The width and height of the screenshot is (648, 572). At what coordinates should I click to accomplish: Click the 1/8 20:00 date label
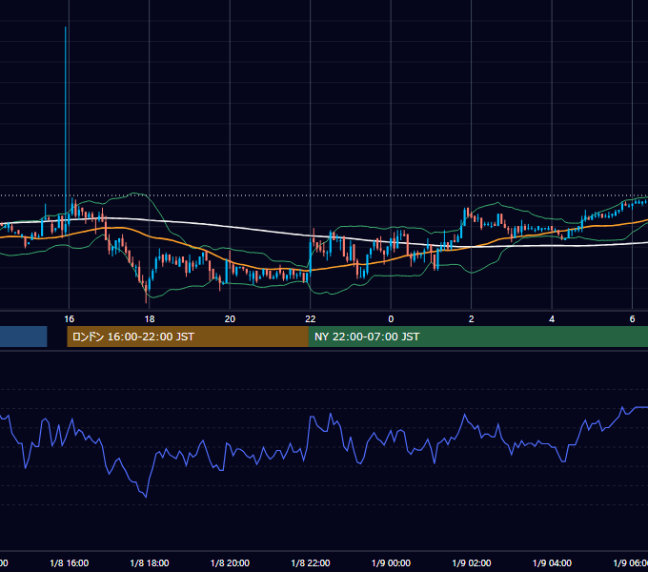click(230, 563)
